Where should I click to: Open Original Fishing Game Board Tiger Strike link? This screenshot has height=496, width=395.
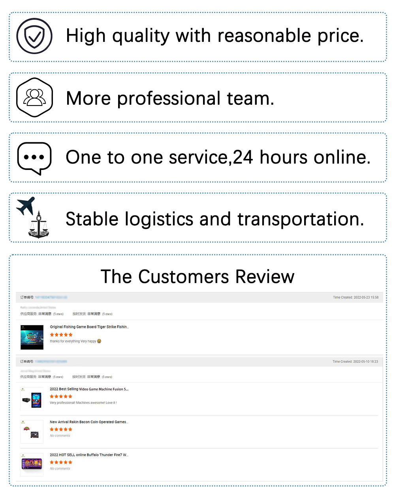[x=89, y=327]
